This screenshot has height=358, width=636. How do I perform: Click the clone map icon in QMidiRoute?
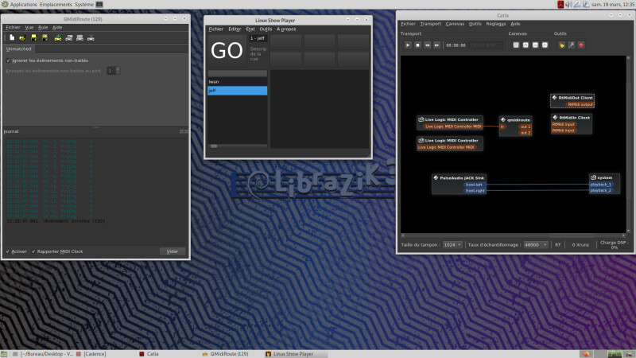point(69,37)
